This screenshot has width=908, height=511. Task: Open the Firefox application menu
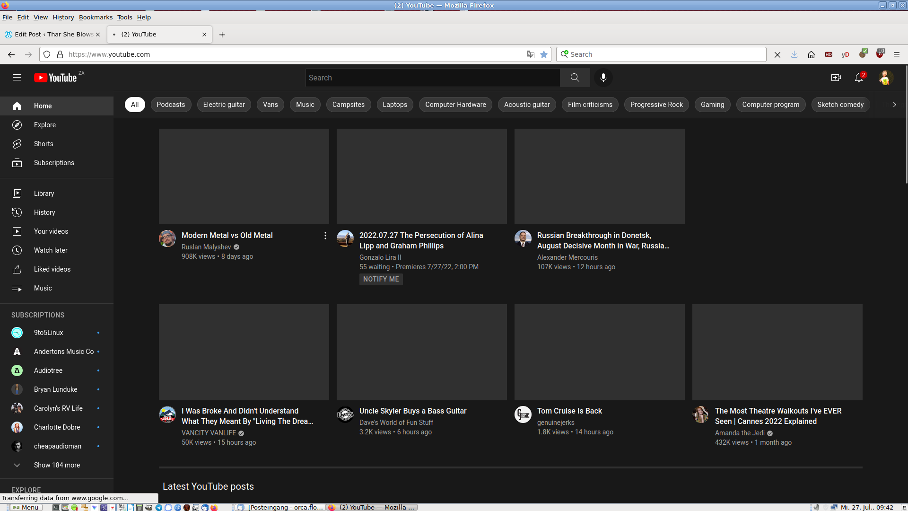pos(896,54)
